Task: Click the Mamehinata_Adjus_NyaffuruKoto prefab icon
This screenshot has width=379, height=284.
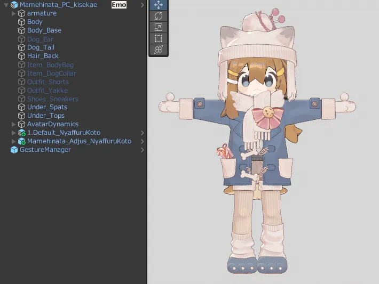Action: click(21, 141)
